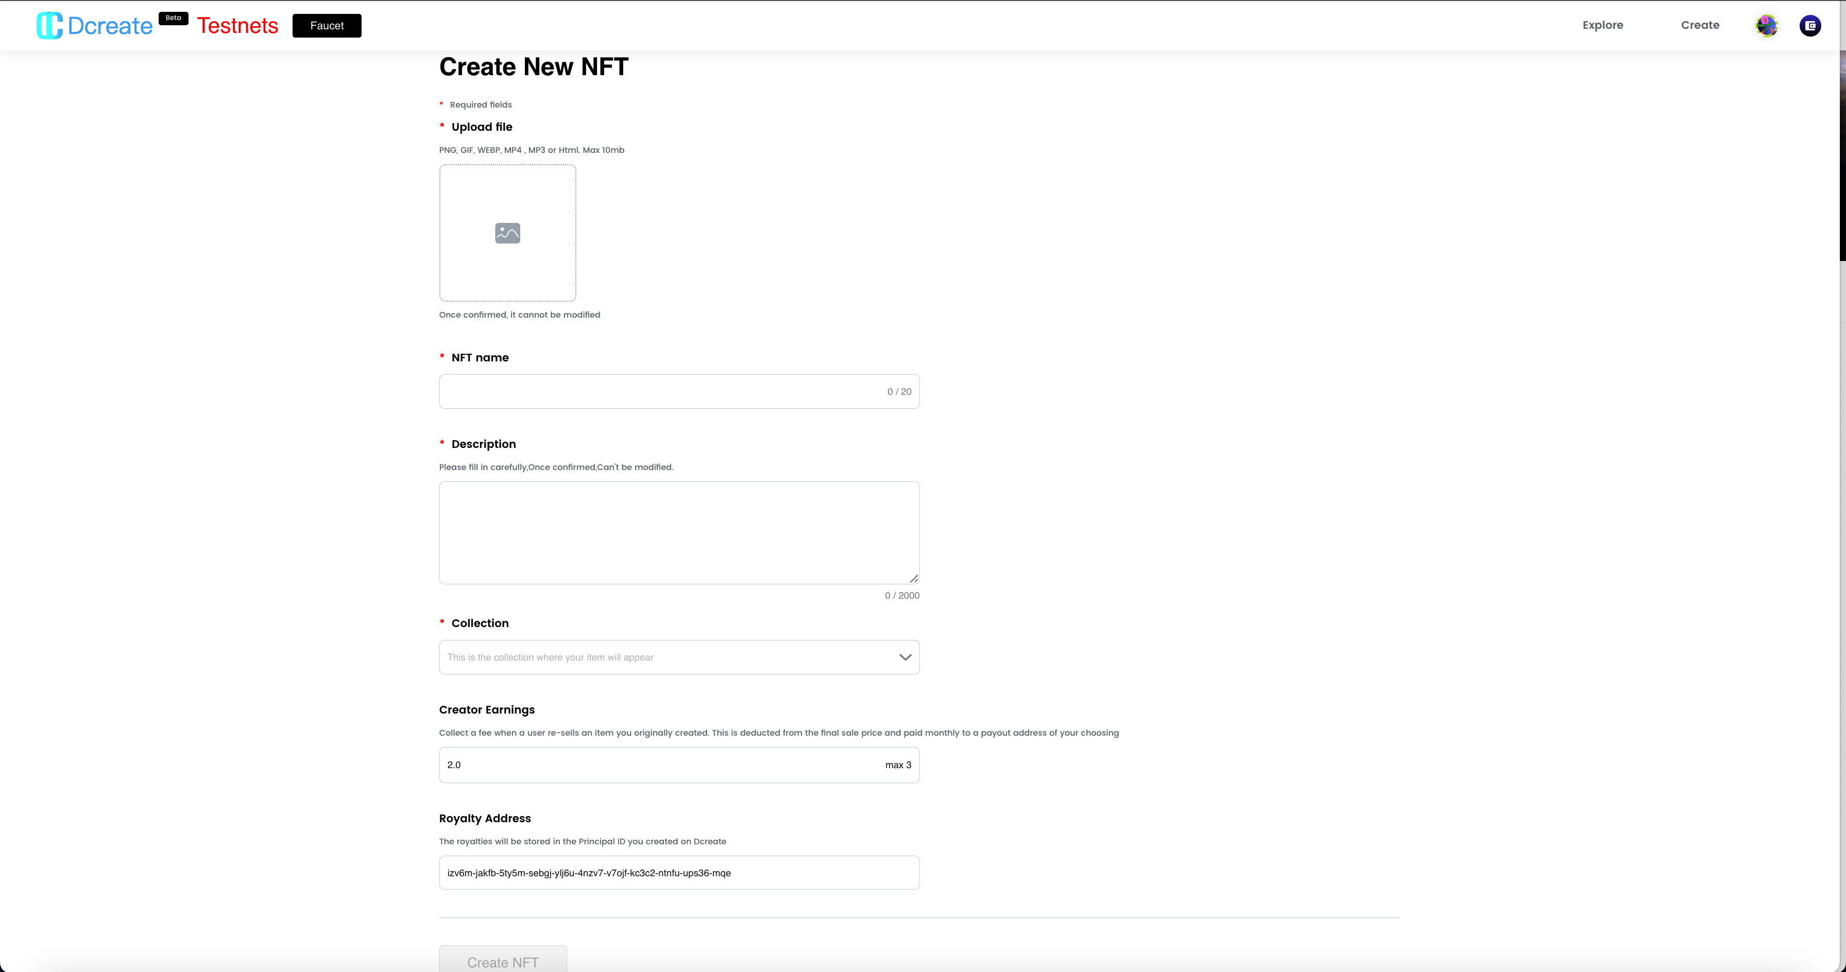
Task: Open the wallet icon in header
Action: (x=1809, y=26)
